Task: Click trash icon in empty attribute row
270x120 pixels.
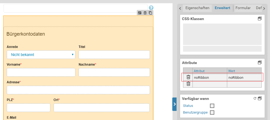Action: point(188,84)
